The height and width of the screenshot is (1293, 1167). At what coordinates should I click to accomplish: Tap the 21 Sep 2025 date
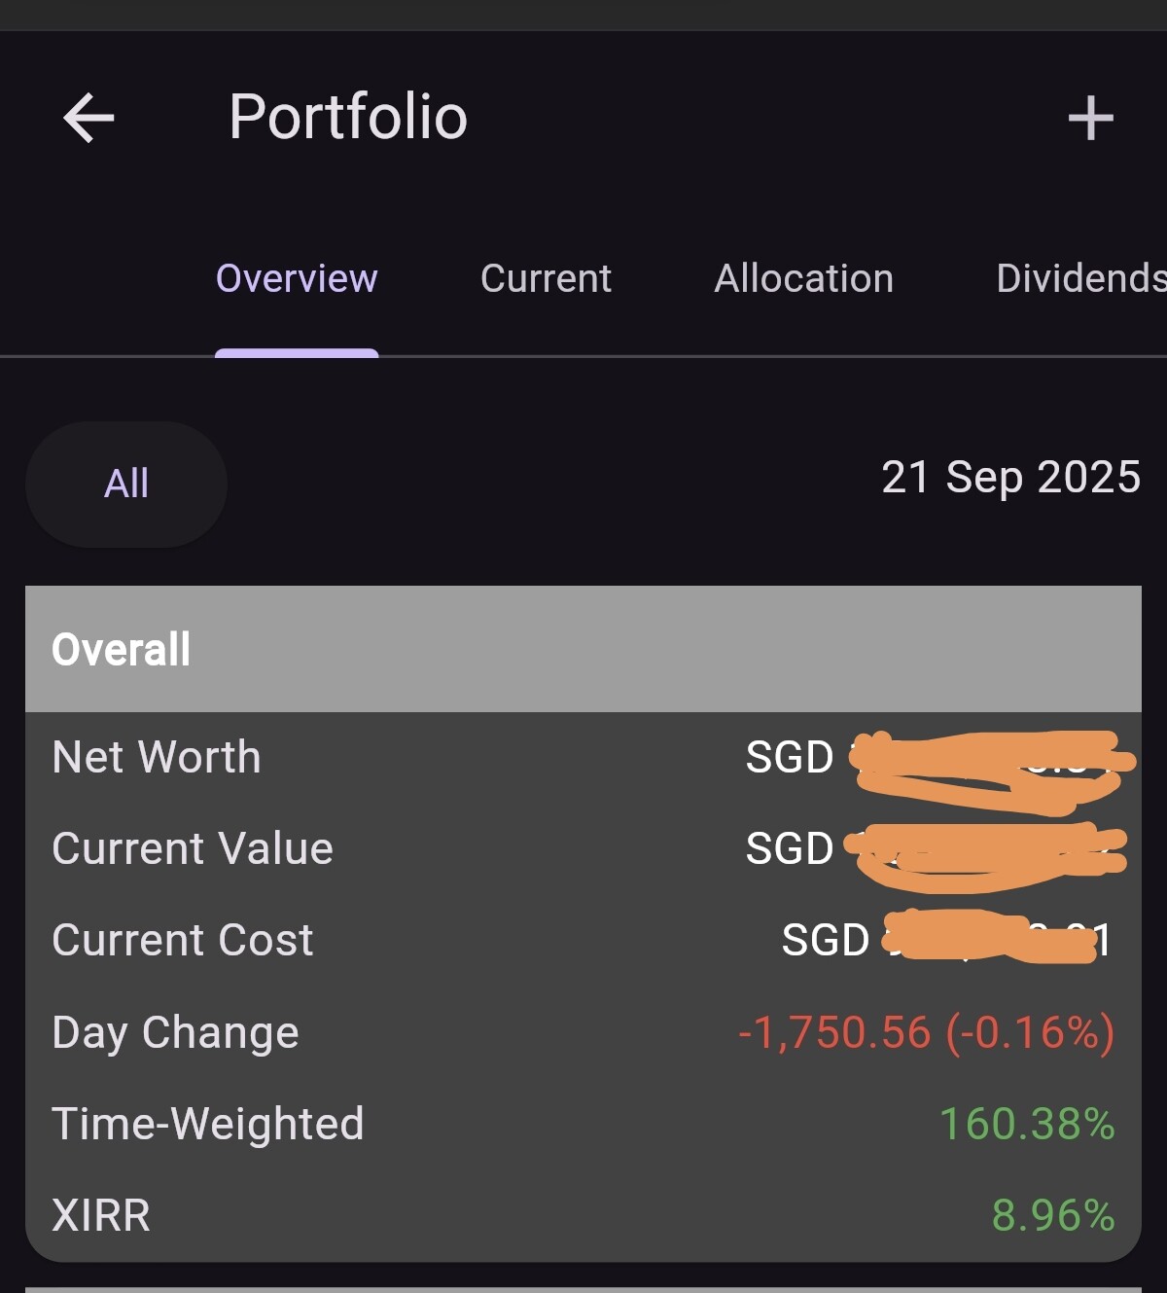[x=1010, y=478]
